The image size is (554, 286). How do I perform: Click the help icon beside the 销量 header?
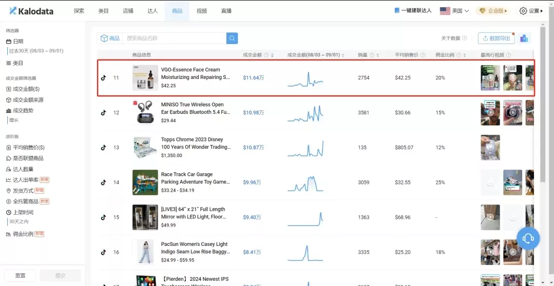click(371, 55)
